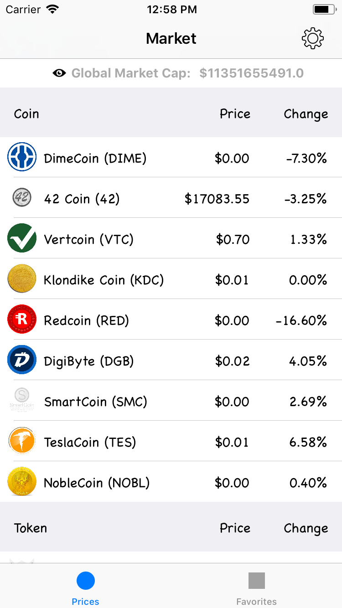The height and width of the screenshot is (608, 342).
Task: Tap the DimeCoin logo icon
Action: pos(22,157)
